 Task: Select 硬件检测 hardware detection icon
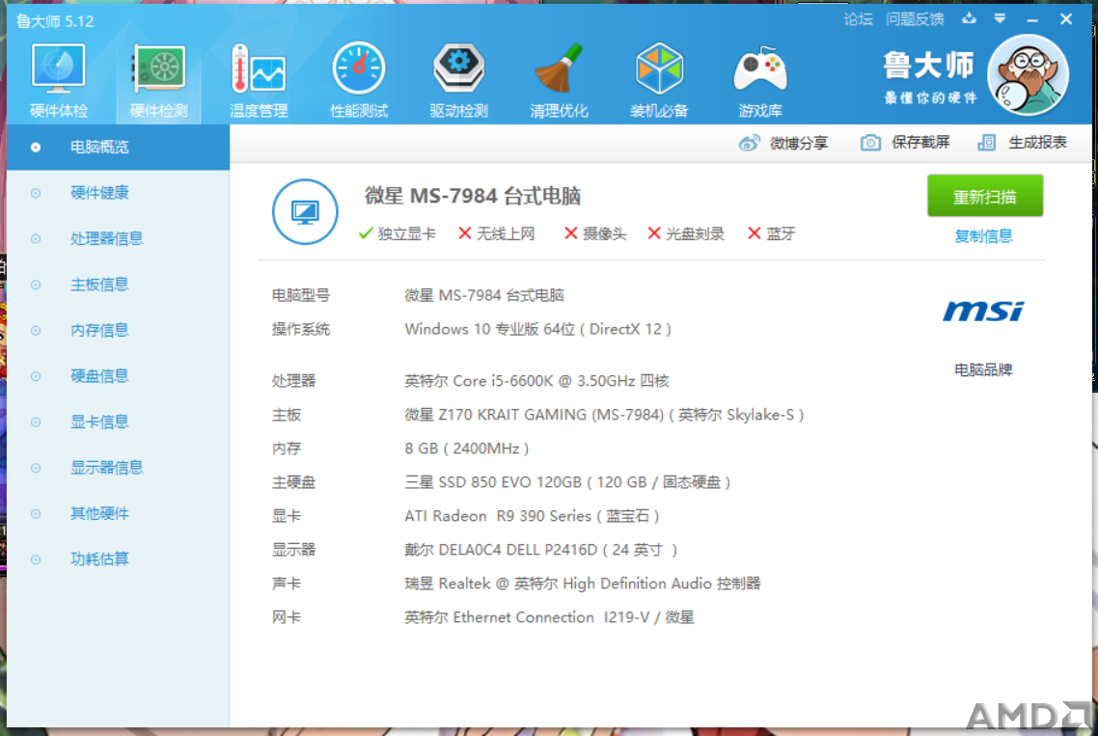pyautogui.click(x=159, y=79)
